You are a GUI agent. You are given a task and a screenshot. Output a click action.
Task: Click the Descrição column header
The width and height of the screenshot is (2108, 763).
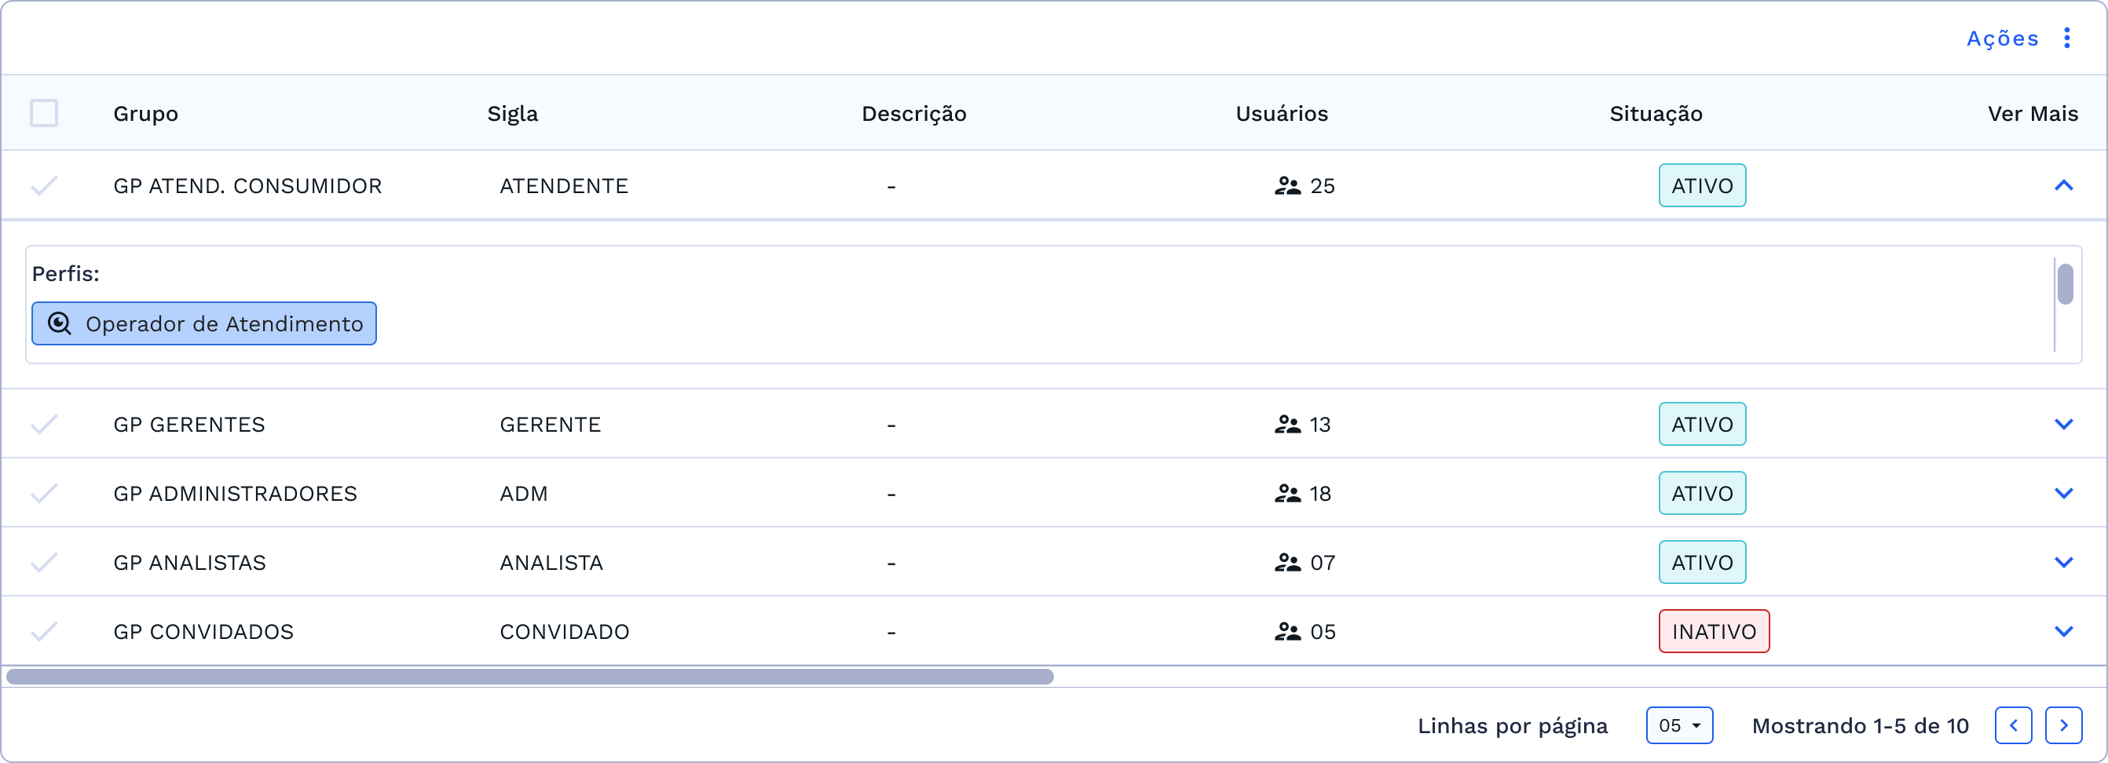tap(913, 113)
